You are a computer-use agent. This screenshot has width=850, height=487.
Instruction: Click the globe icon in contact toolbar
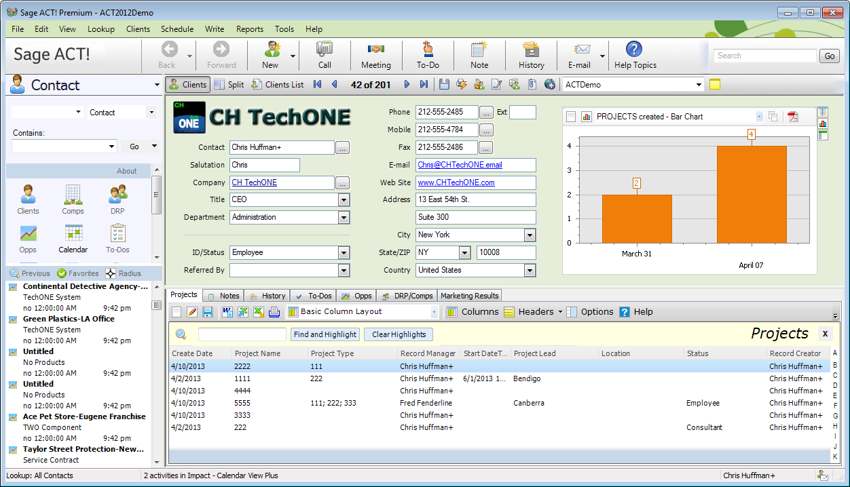tap(550, 84)
